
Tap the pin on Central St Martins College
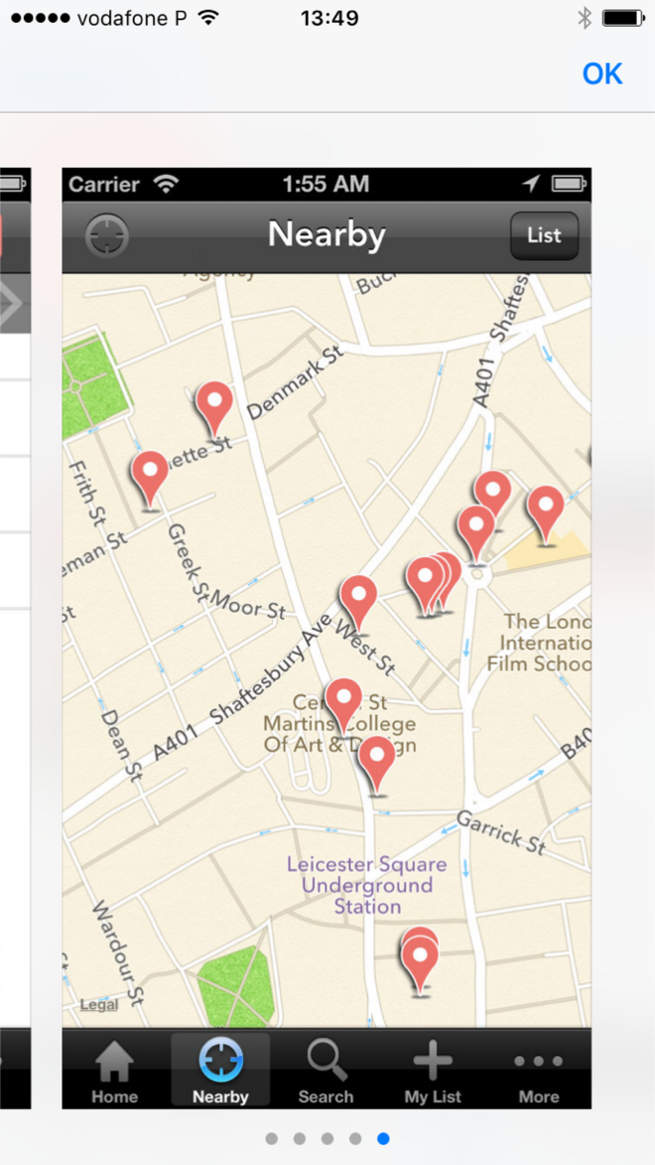coord(343,701)
